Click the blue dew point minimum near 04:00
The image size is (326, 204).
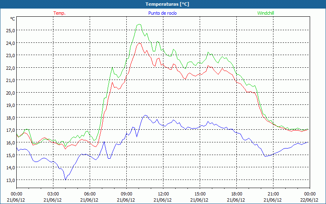point(66,180)
